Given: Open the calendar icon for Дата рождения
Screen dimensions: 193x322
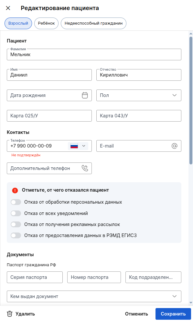Looking at the screenshot, I should pos(85,95).
